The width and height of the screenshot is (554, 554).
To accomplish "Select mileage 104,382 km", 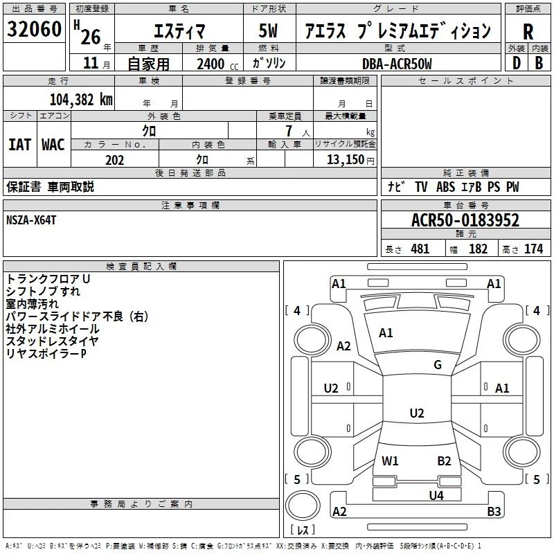I will coord(81,100).
